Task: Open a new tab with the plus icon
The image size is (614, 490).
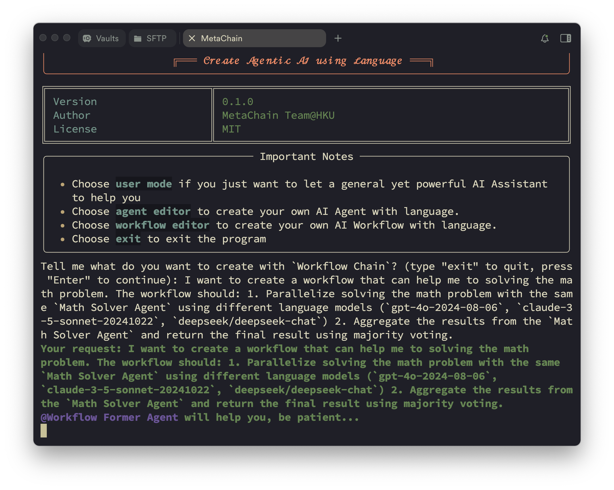Action: [x=338, y=38]
